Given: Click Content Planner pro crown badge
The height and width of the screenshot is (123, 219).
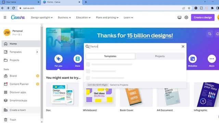Looking at the screenshot, I should click(x=38, y=84).
